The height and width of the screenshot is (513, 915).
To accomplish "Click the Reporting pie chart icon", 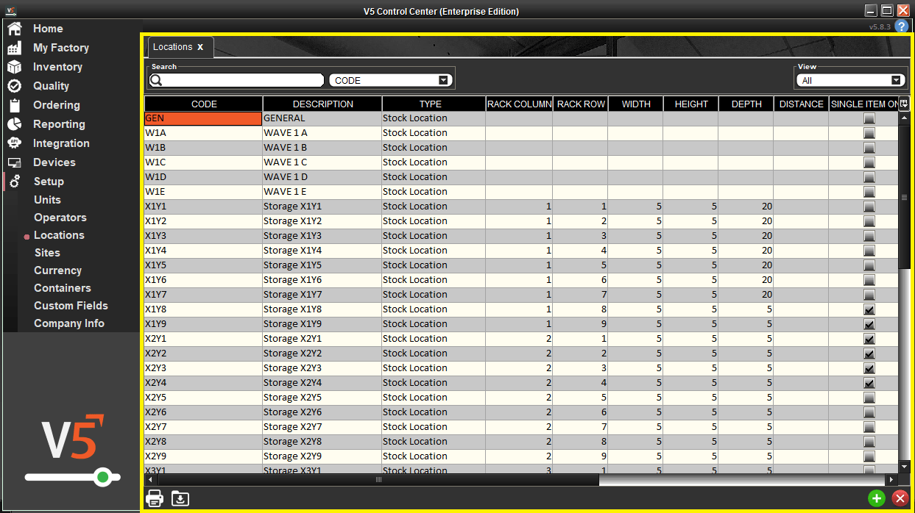I will [x=15, y=124].
